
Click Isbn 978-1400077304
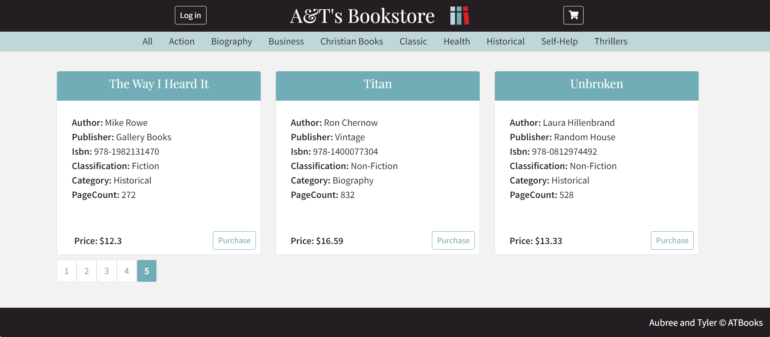(x=334, y=151)
